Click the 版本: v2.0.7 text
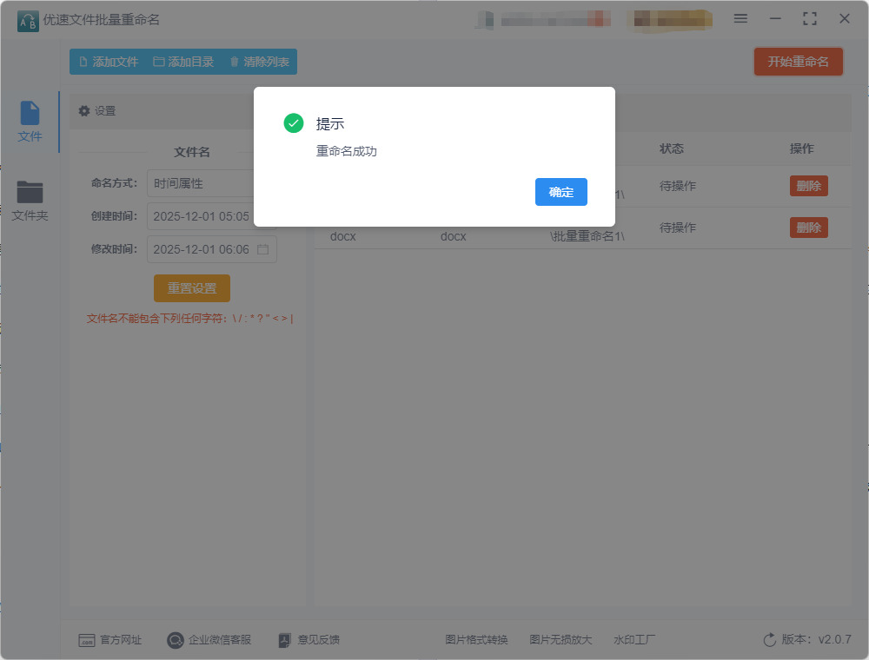The width and height of the screenshot is (869, 660). (x=816, y=639)
